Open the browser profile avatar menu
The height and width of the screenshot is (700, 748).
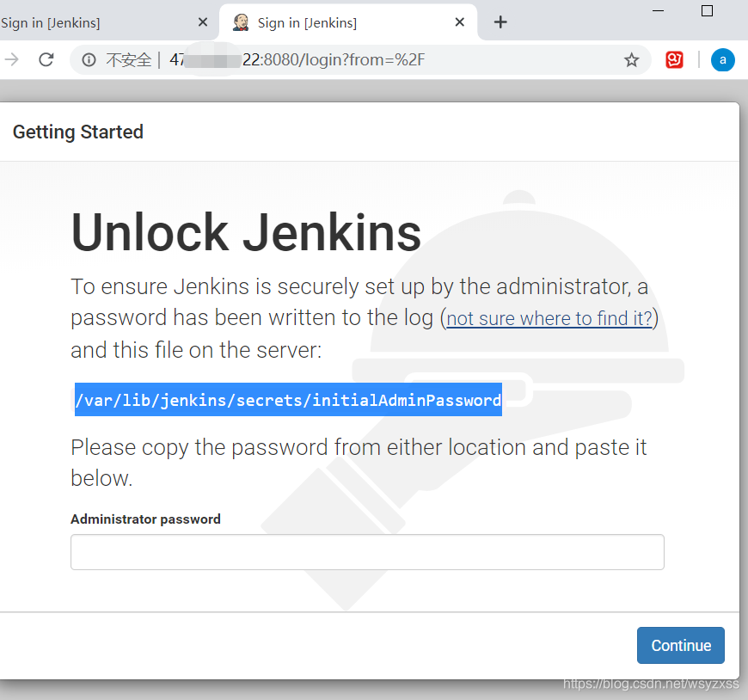click(721, 59)
